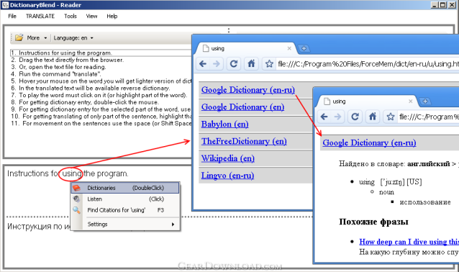Choose Find Citations for 'using' entry
Image resolution: width=459 pixels, height=272 pixels.
125,210
